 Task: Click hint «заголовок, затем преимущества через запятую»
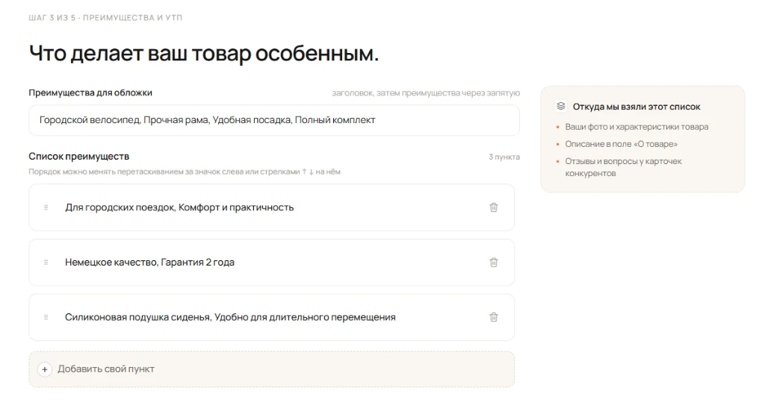click(x=426, y=93)
